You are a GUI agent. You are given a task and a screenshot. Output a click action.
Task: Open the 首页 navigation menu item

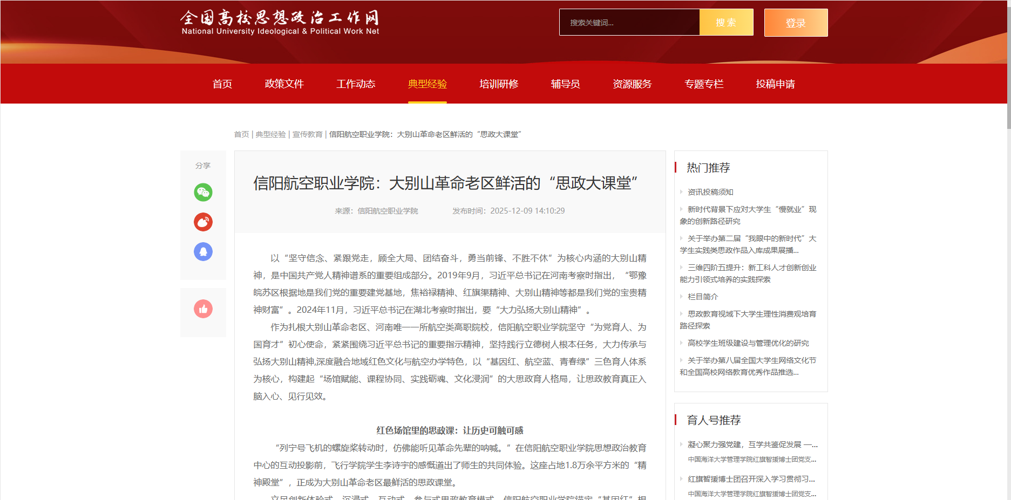pos(222,84)
